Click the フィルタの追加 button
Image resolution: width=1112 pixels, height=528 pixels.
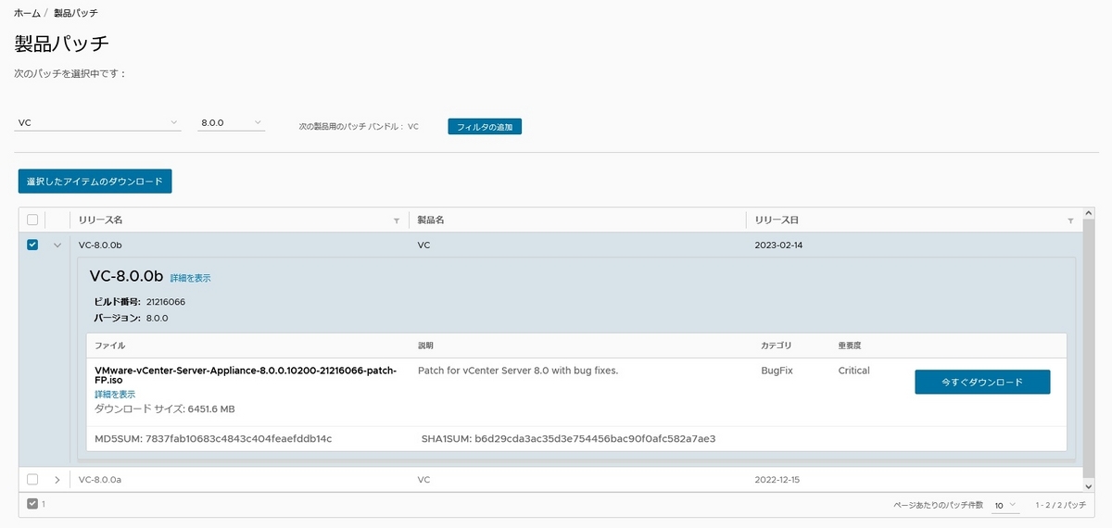[x=485, y=126]
